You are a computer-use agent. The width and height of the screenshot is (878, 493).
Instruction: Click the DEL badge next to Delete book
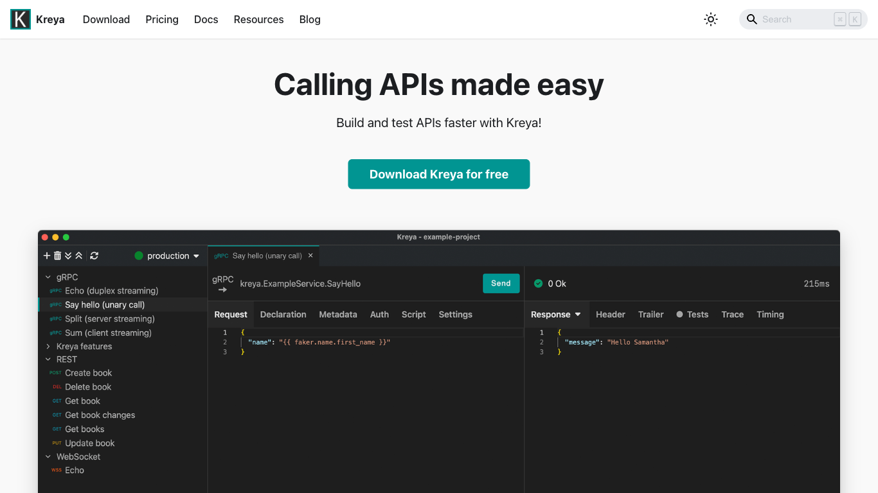point(57,387)
